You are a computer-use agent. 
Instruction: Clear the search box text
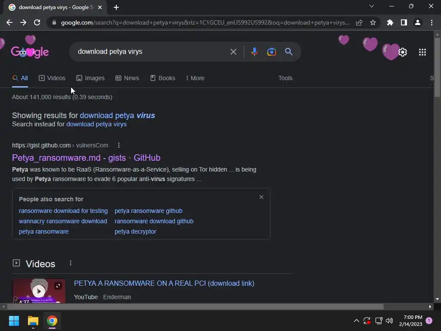coord(233,52)
